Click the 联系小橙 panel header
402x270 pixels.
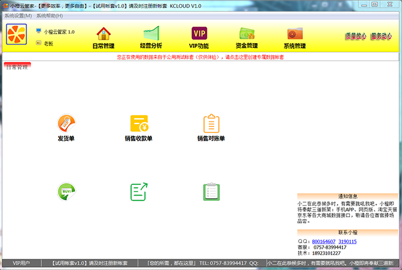pyautogui.click(x=348, y=233)
